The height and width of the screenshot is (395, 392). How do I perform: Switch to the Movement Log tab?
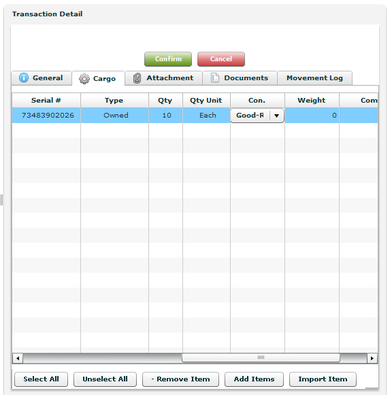point(314,78)
